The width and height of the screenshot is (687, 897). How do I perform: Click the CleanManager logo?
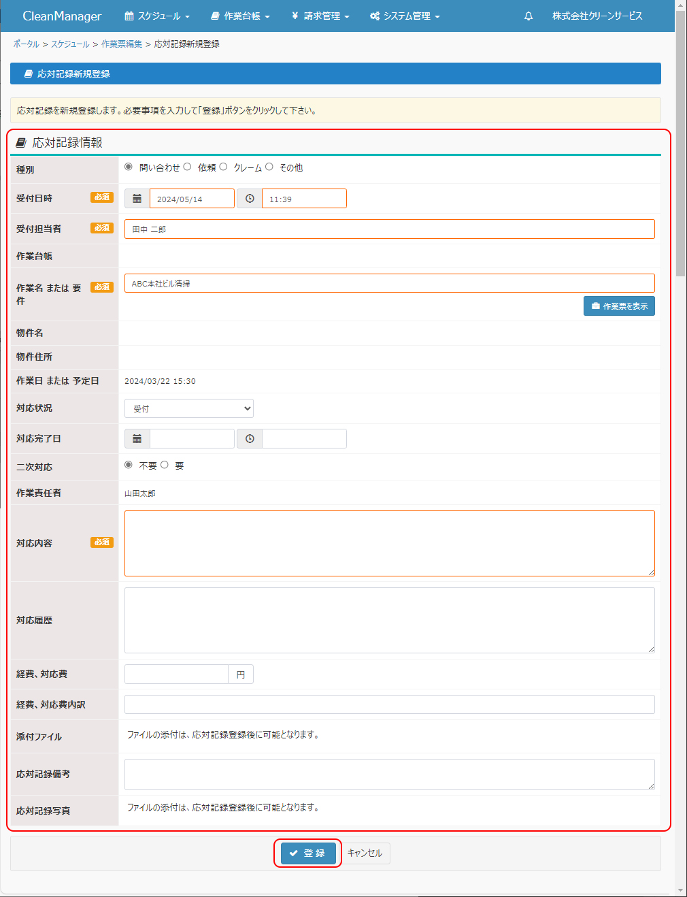(x=62, y=16)
